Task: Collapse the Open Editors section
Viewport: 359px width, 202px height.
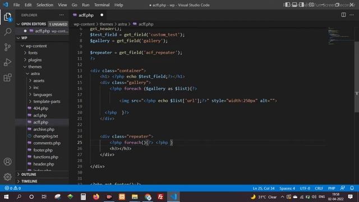Action: (34, 24)
